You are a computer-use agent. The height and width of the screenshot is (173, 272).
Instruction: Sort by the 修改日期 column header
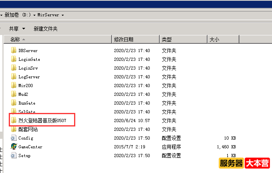click(136, 39)
